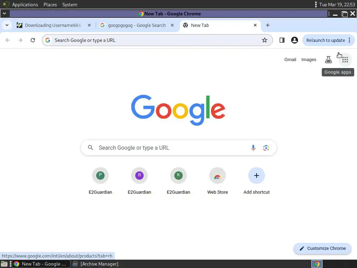Open the Google apps grid
The width and height of the screenshot is (357, 268).
(x=345, y=60)
